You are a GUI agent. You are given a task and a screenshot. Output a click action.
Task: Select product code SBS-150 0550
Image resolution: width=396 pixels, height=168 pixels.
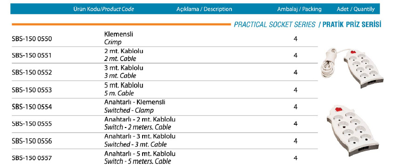tap(32, 39)
